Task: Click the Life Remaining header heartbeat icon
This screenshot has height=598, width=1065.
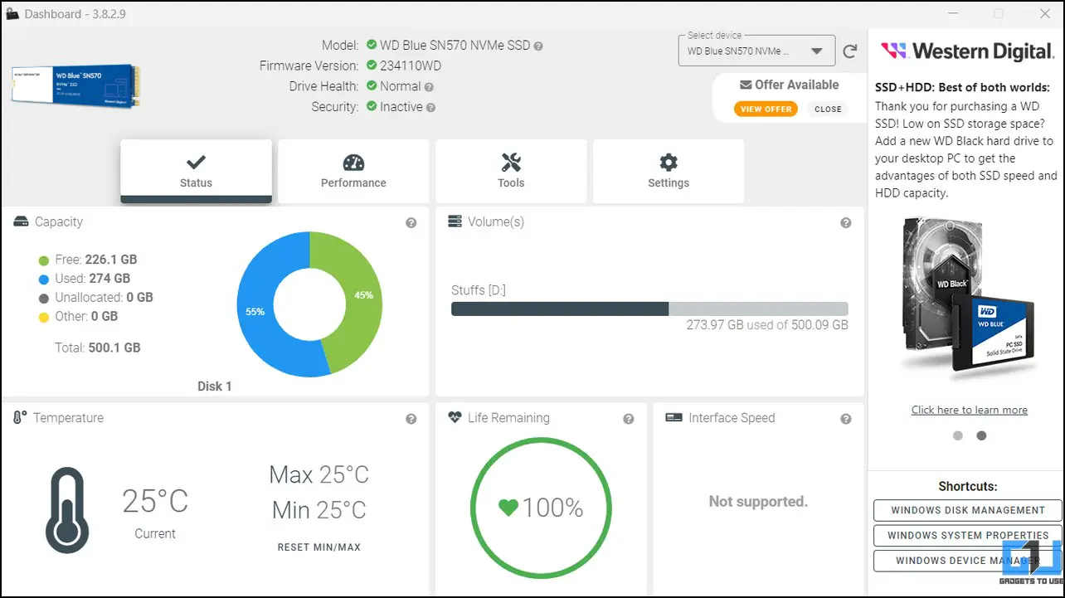Action: coord(455,418)
